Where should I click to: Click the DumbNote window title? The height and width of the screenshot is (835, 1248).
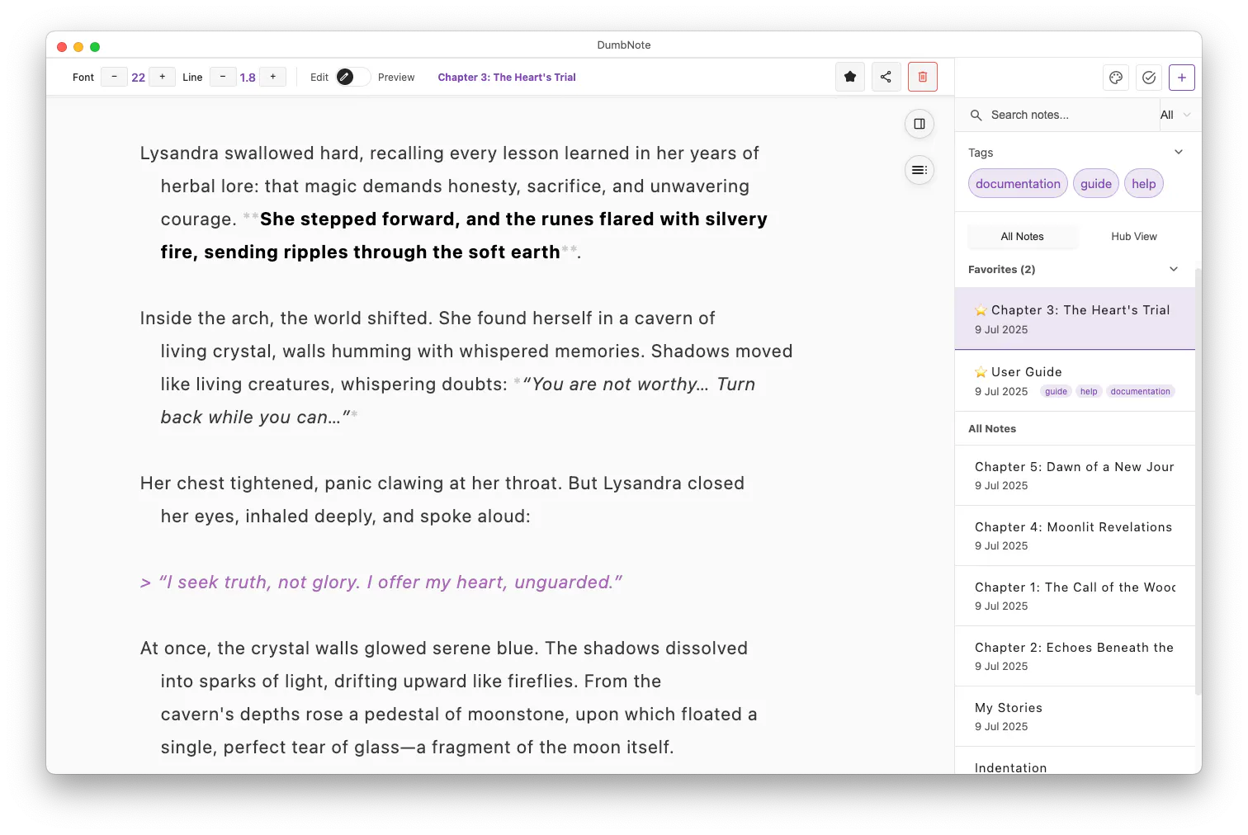tap(624, 45)
